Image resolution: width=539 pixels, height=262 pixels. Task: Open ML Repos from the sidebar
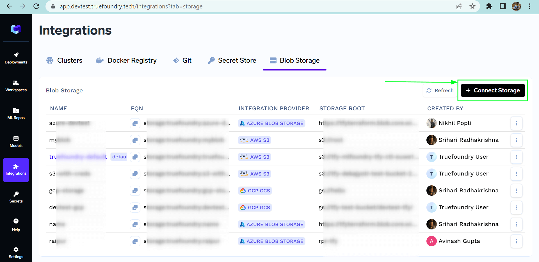[x=16, y=114]
